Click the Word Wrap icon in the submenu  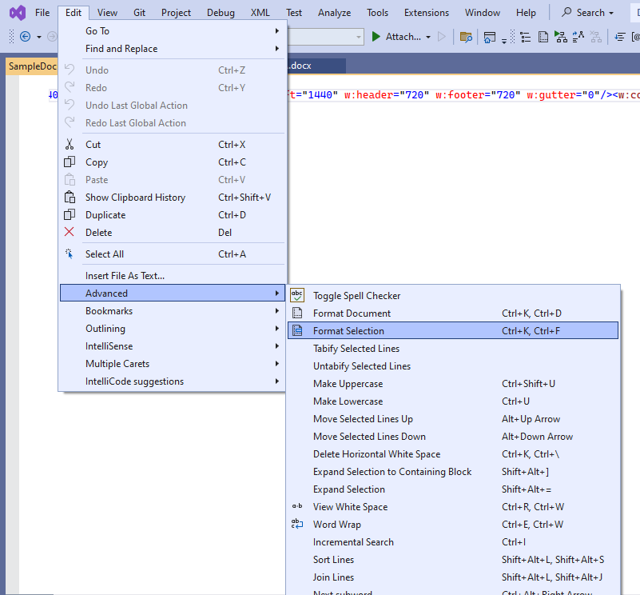pyautogui.click(x=296, y=524)
